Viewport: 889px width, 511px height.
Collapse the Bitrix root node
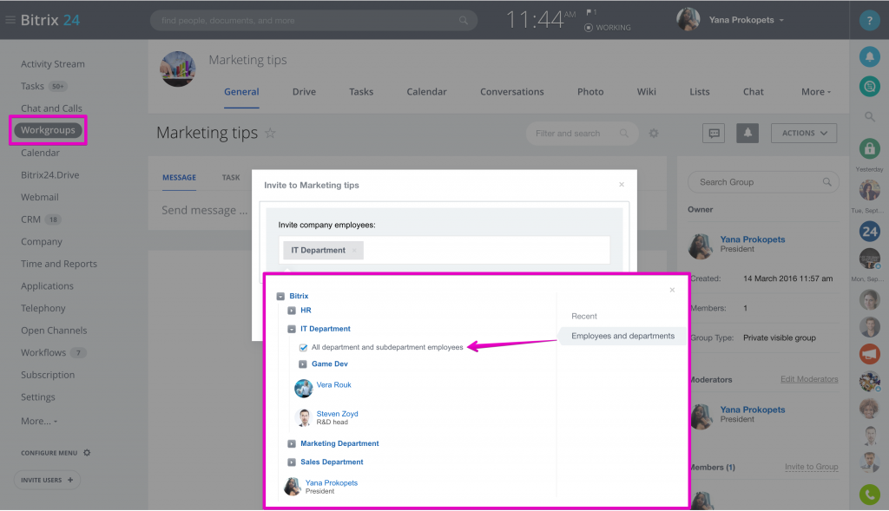[x=280, y=297]
